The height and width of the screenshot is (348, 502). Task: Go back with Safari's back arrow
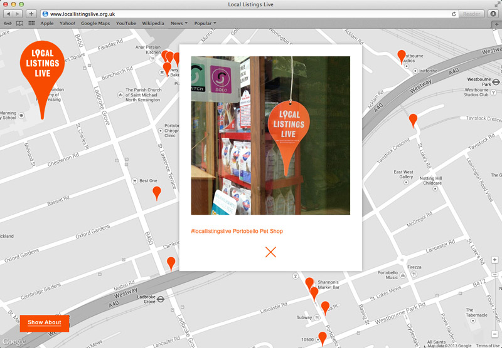pos(8,14)
